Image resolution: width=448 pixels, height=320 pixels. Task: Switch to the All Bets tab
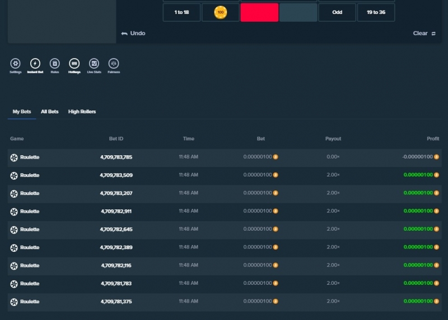pos(50,112)
